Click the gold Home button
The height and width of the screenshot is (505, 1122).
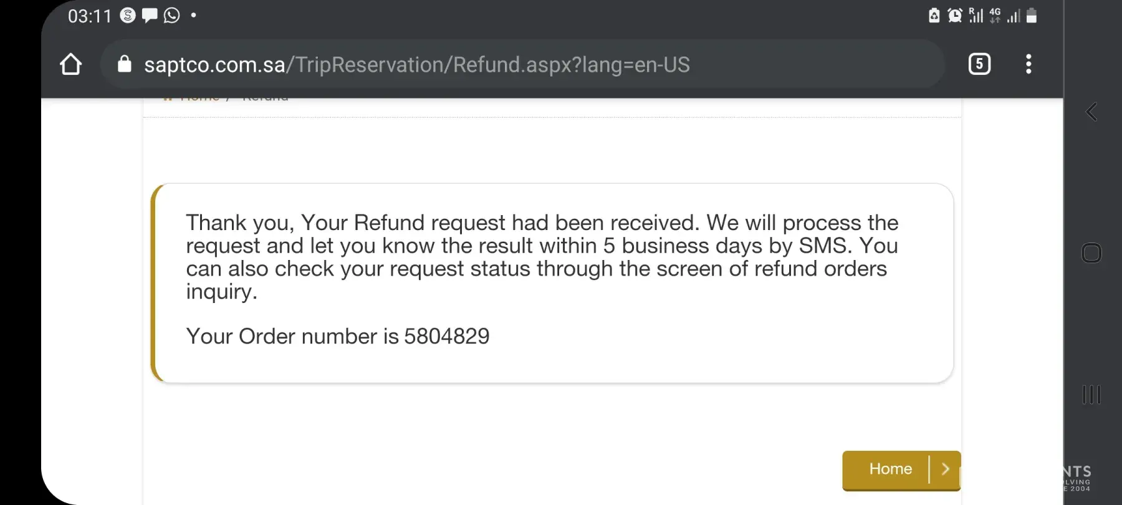coord(890,469)
